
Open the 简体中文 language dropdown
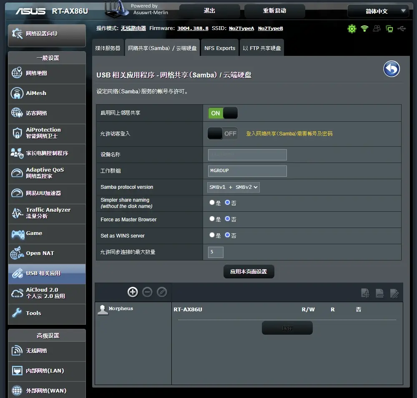[x=378, y=11]
